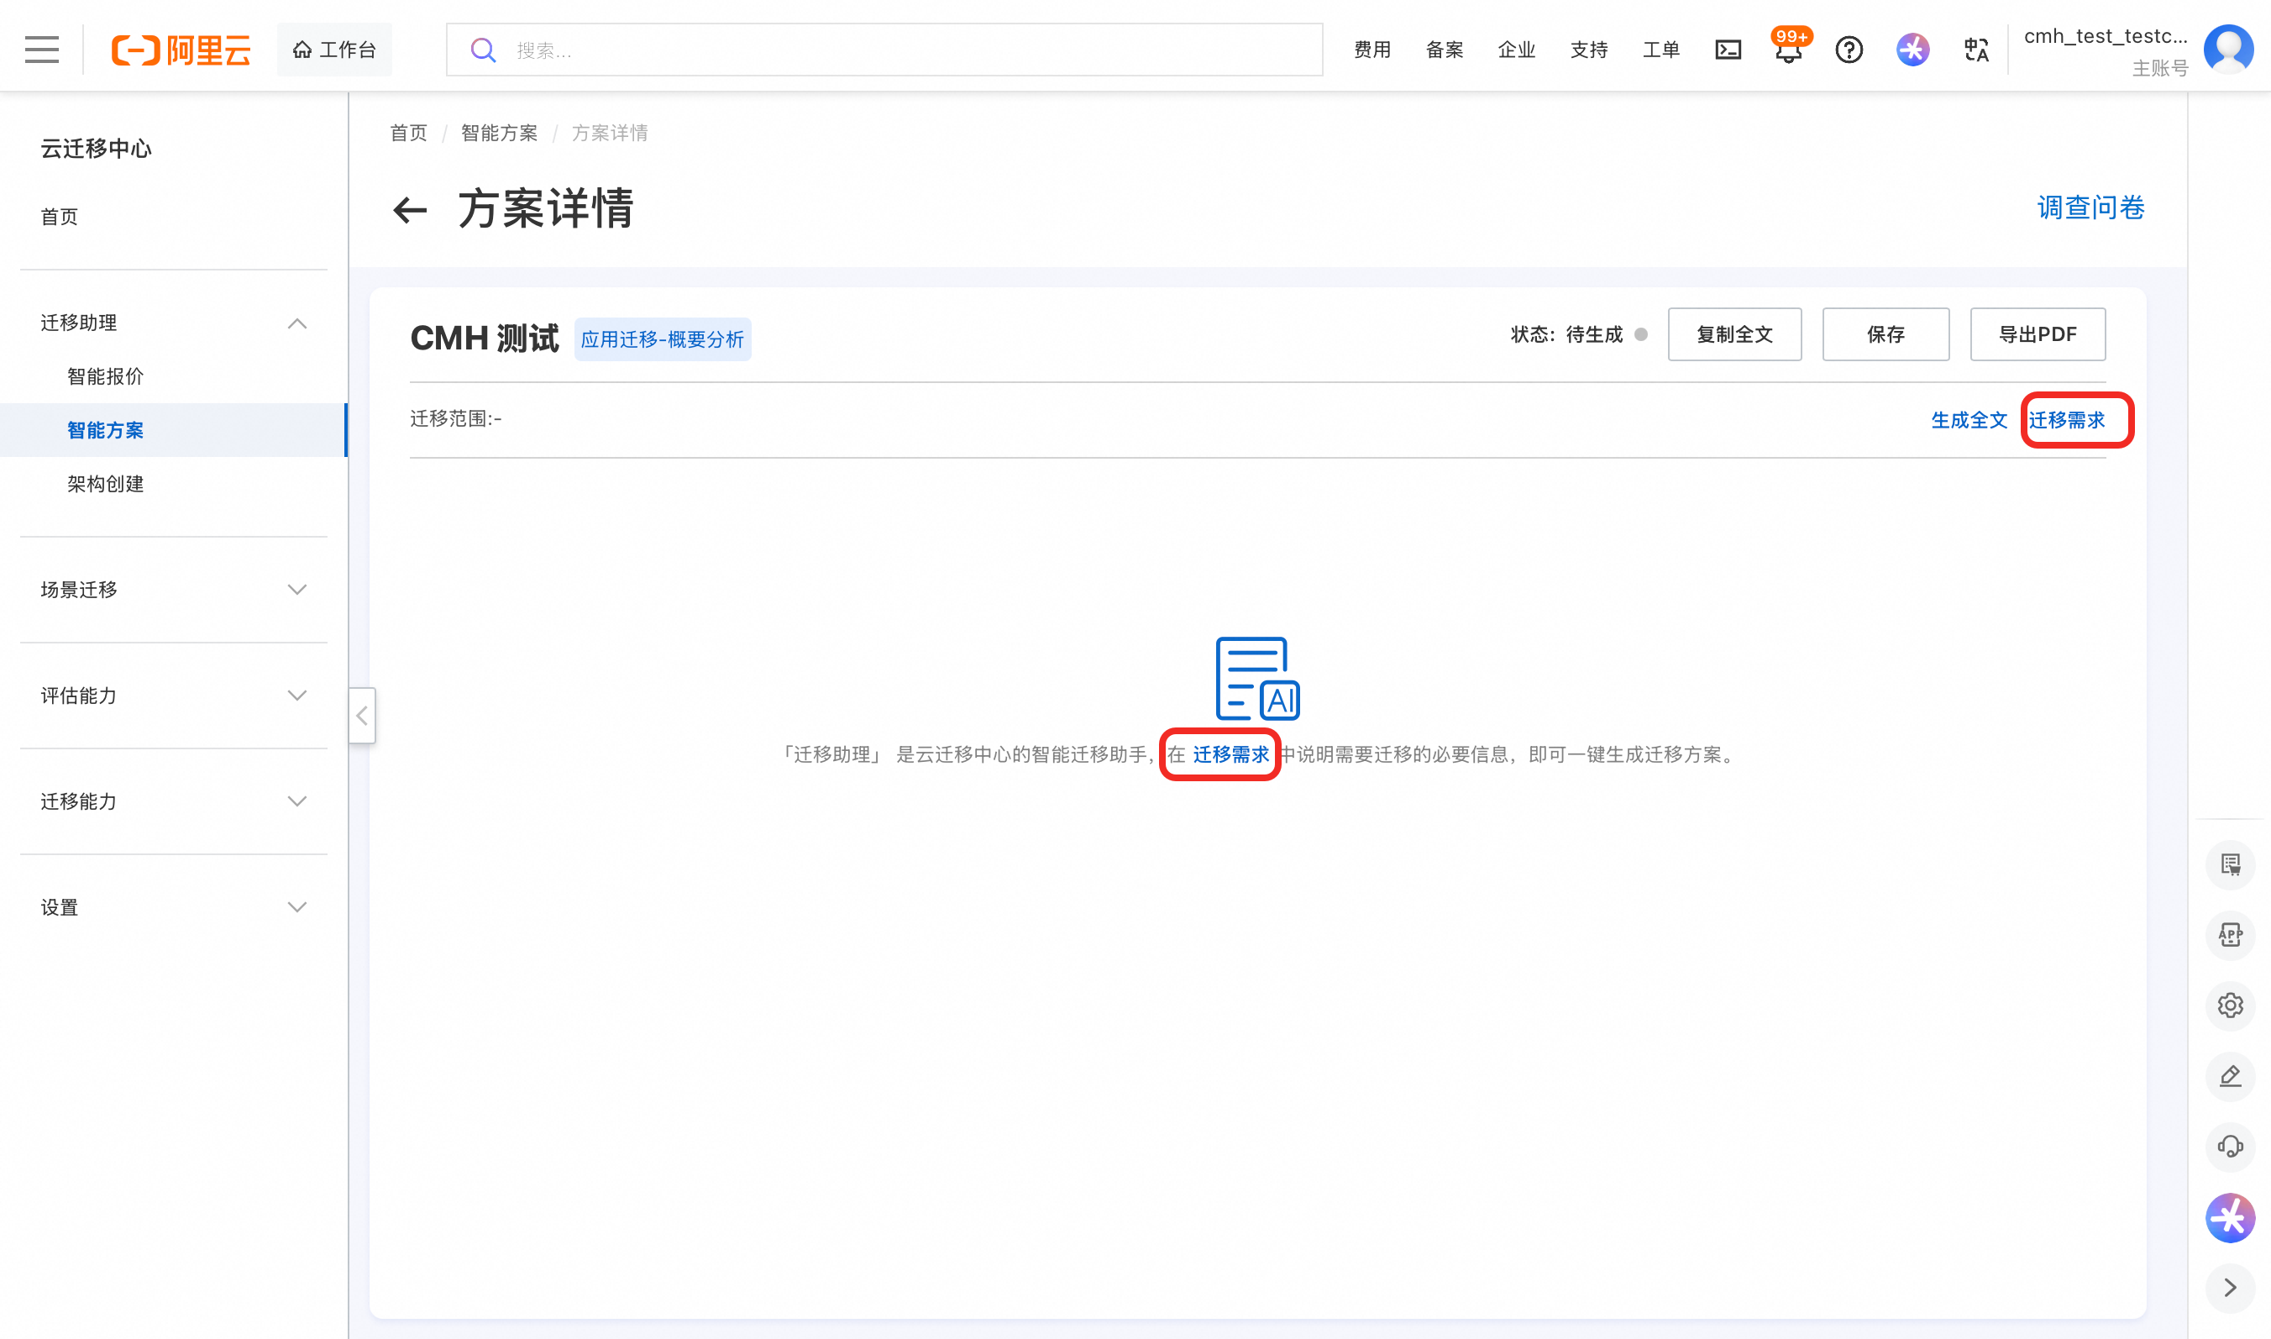Open the API debug icon in right sidebar
2271x1339 pixels.
[2230, 935]
